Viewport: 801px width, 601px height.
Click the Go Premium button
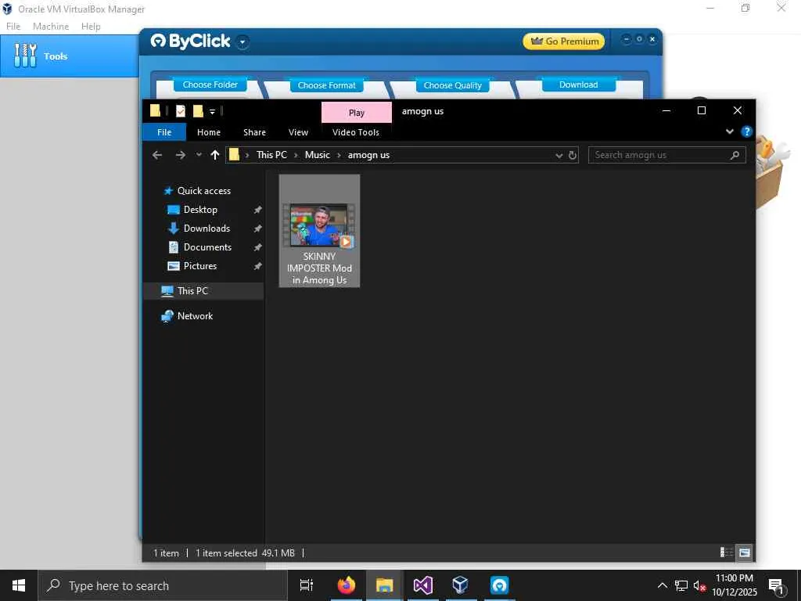(563, 41)
